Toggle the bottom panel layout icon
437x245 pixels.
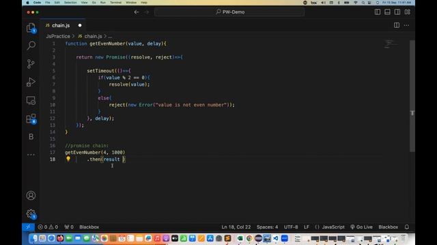tap(387, 12)
